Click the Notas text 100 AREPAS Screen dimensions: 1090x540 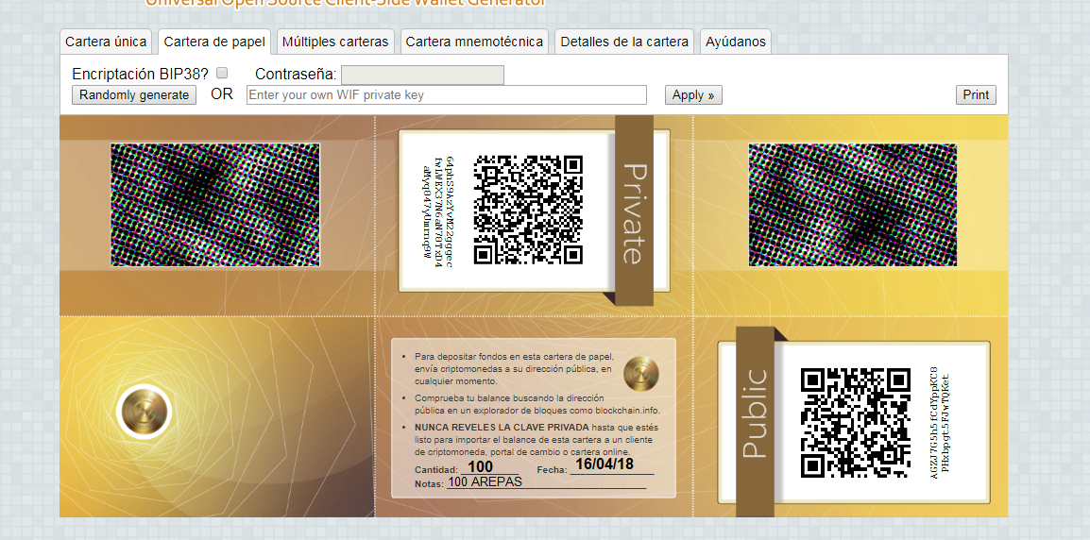pyautogui.click(x=485, y=481)
